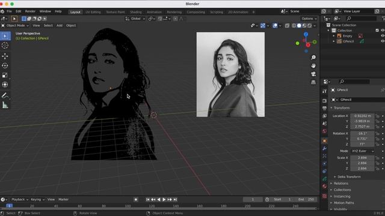Open the Object Constraints properties tab
Screen dimensions: 385x216
pos(325,171)
